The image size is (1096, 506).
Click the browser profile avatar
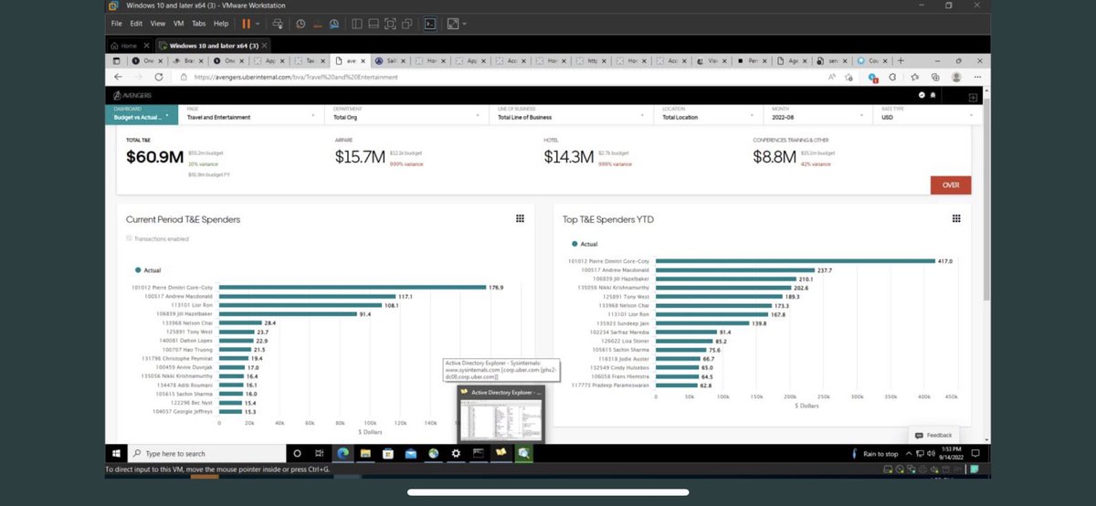click(x=956, y=78)
